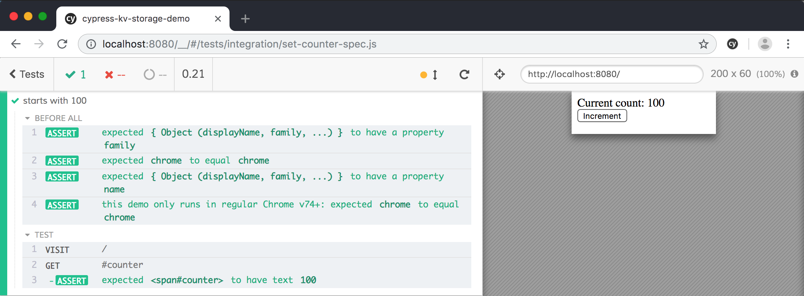Viewport: 804px width, 296px height.
Task: Collapse the 'starts with 100' test
Action: click(x=54, y=101)
